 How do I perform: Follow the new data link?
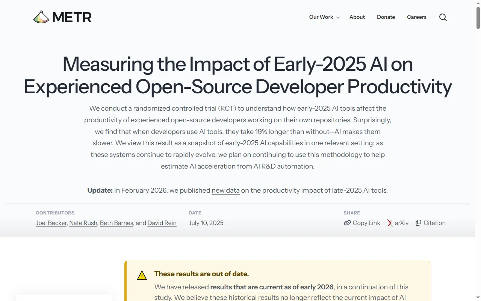click(225, 190)
